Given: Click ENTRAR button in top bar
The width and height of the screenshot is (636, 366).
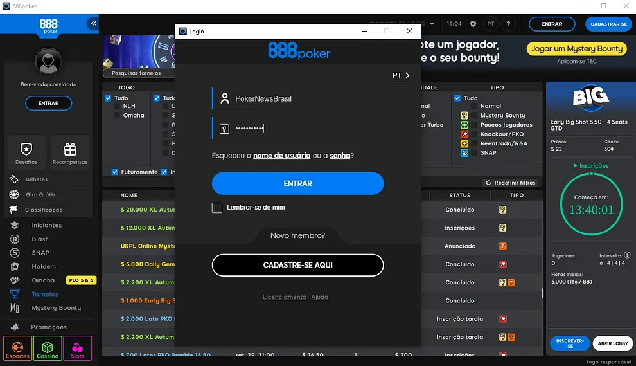Looking at the screenshot, I should tap(552, 24).
